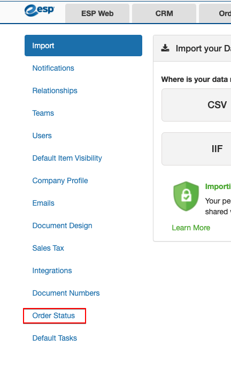Click the import download icon
This screenshot has width=231, height=376.
point(165,48)
